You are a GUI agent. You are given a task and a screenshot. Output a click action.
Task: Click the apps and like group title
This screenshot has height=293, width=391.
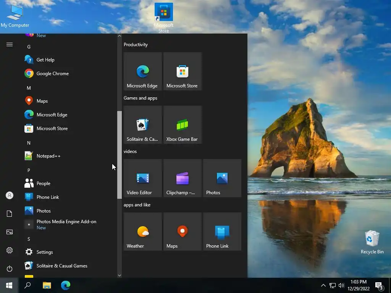click(x=137, y=205)
